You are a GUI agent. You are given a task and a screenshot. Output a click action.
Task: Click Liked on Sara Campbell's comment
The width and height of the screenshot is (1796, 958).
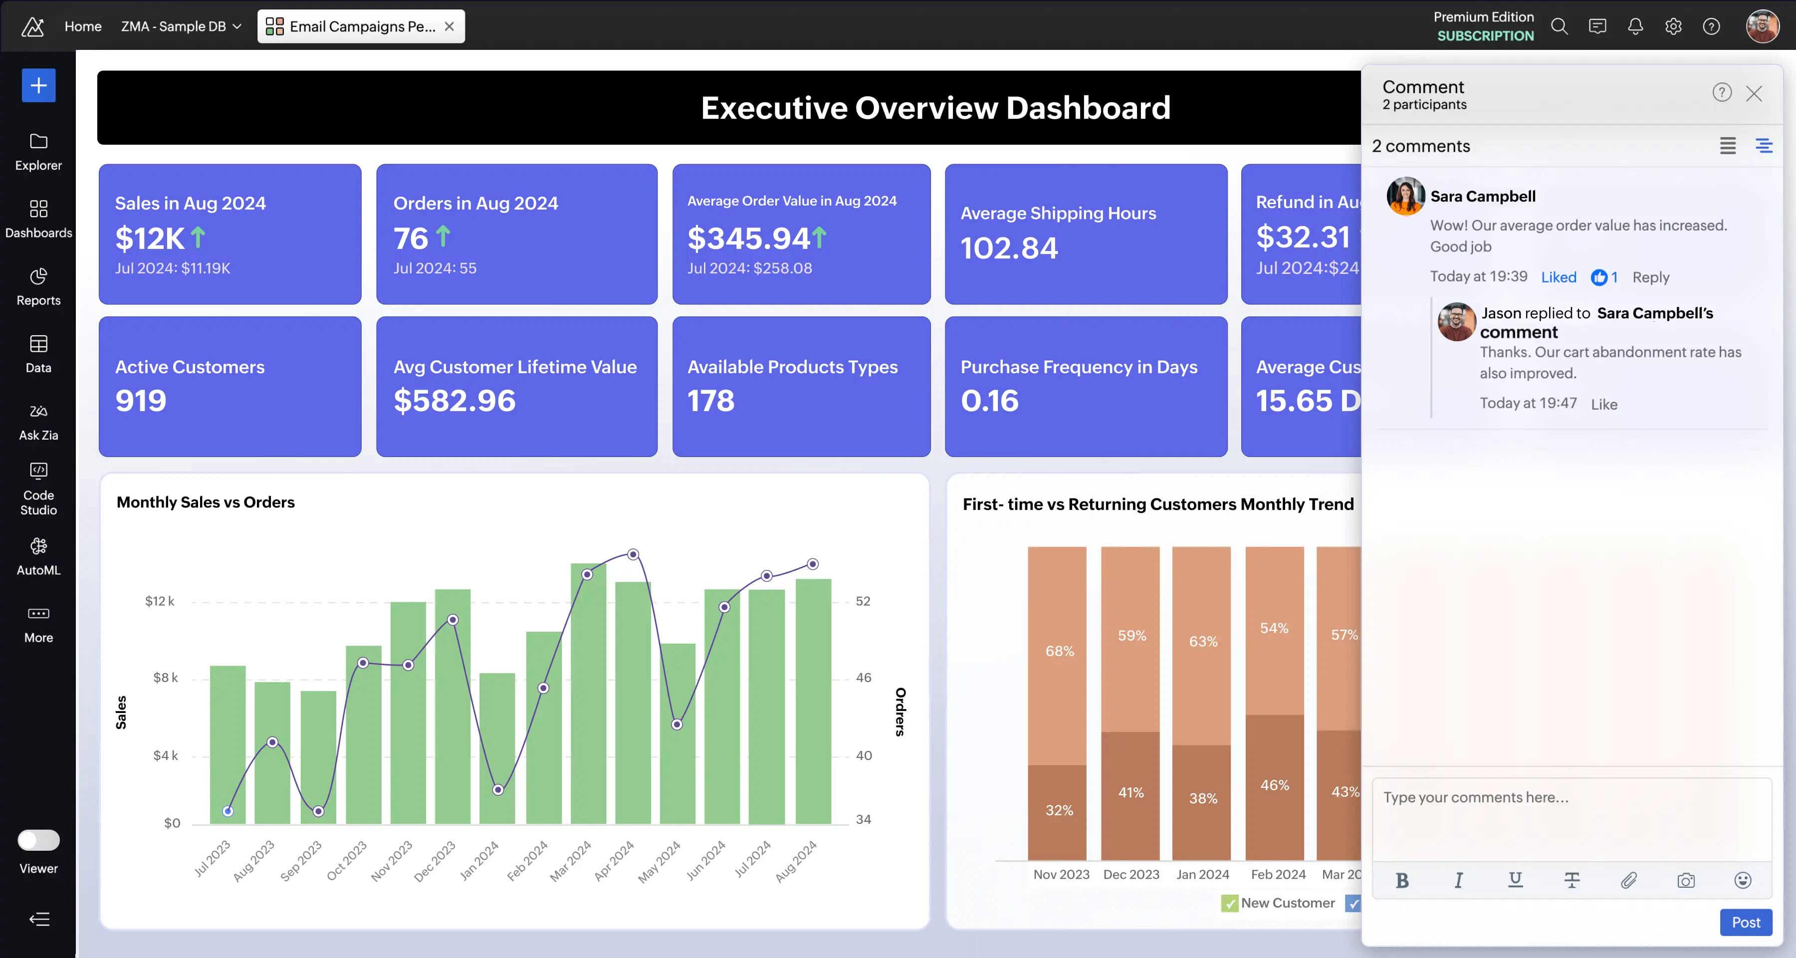[x=1558, y=277]
